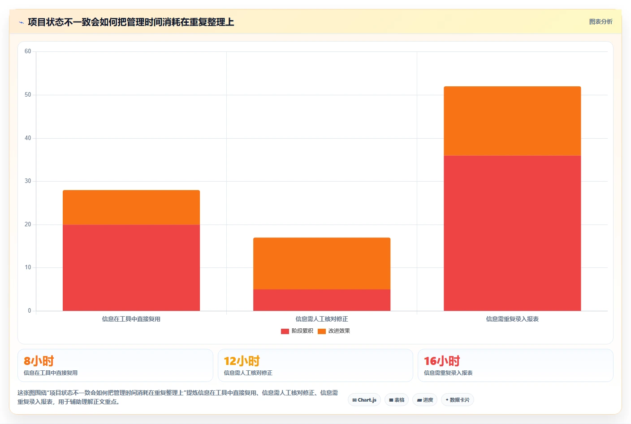This screenshot has height=424, width=631.
Task: Click the red bar segment for 信息在工具中直接复用
Action: (131, 267)
